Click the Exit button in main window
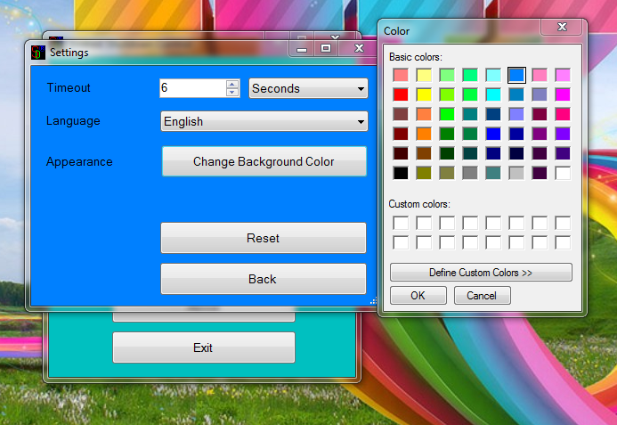 point(203,347)
